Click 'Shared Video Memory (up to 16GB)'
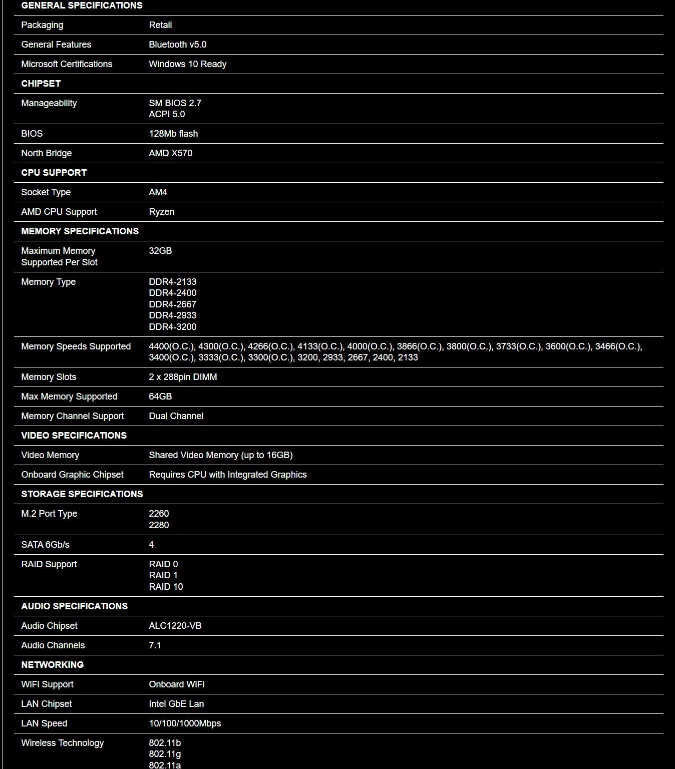Viewport: 675px width, 769px height. click(220, 455)
